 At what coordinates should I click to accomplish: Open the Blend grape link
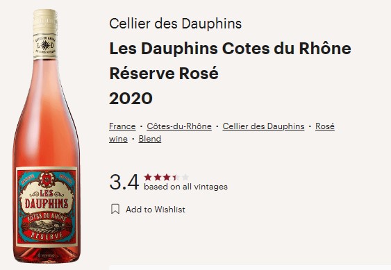150,139
